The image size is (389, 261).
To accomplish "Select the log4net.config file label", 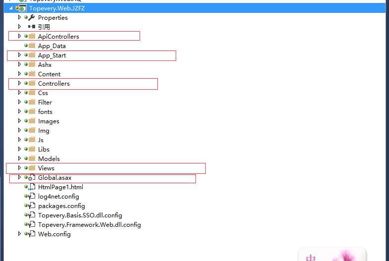I will pyautogui.click(x=58, y=197).
